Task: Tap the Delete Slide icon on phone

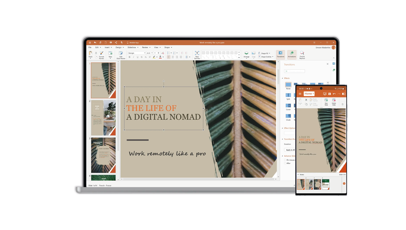Action: 334,101
